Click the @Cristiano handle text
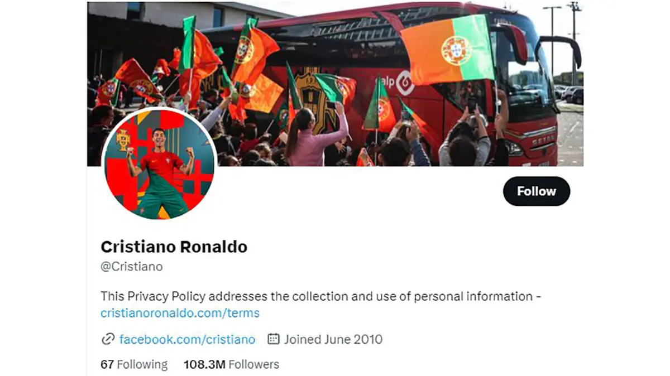 pyautogui.click(x=132, y=267)
